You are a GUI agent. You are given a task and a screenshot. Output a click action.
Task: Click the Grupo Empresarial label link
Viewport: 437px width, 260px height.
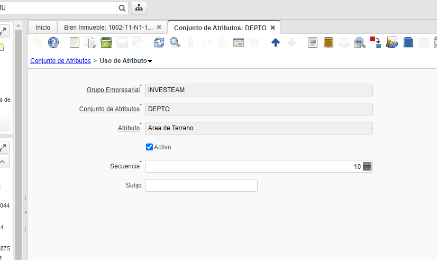(x=113, y=90)
